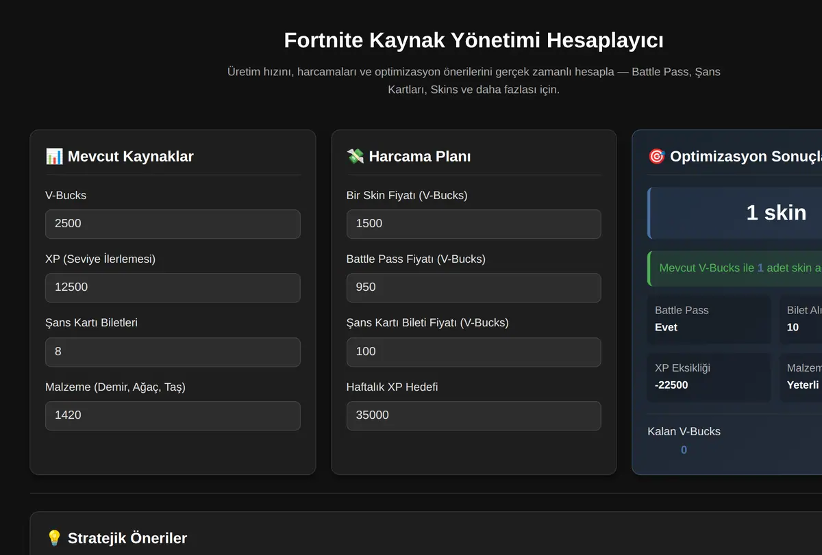Click the Kalan V-Bucks value 0
This screenshot has height=555, width=822.
pyautogui.click(x=684, y=450)
